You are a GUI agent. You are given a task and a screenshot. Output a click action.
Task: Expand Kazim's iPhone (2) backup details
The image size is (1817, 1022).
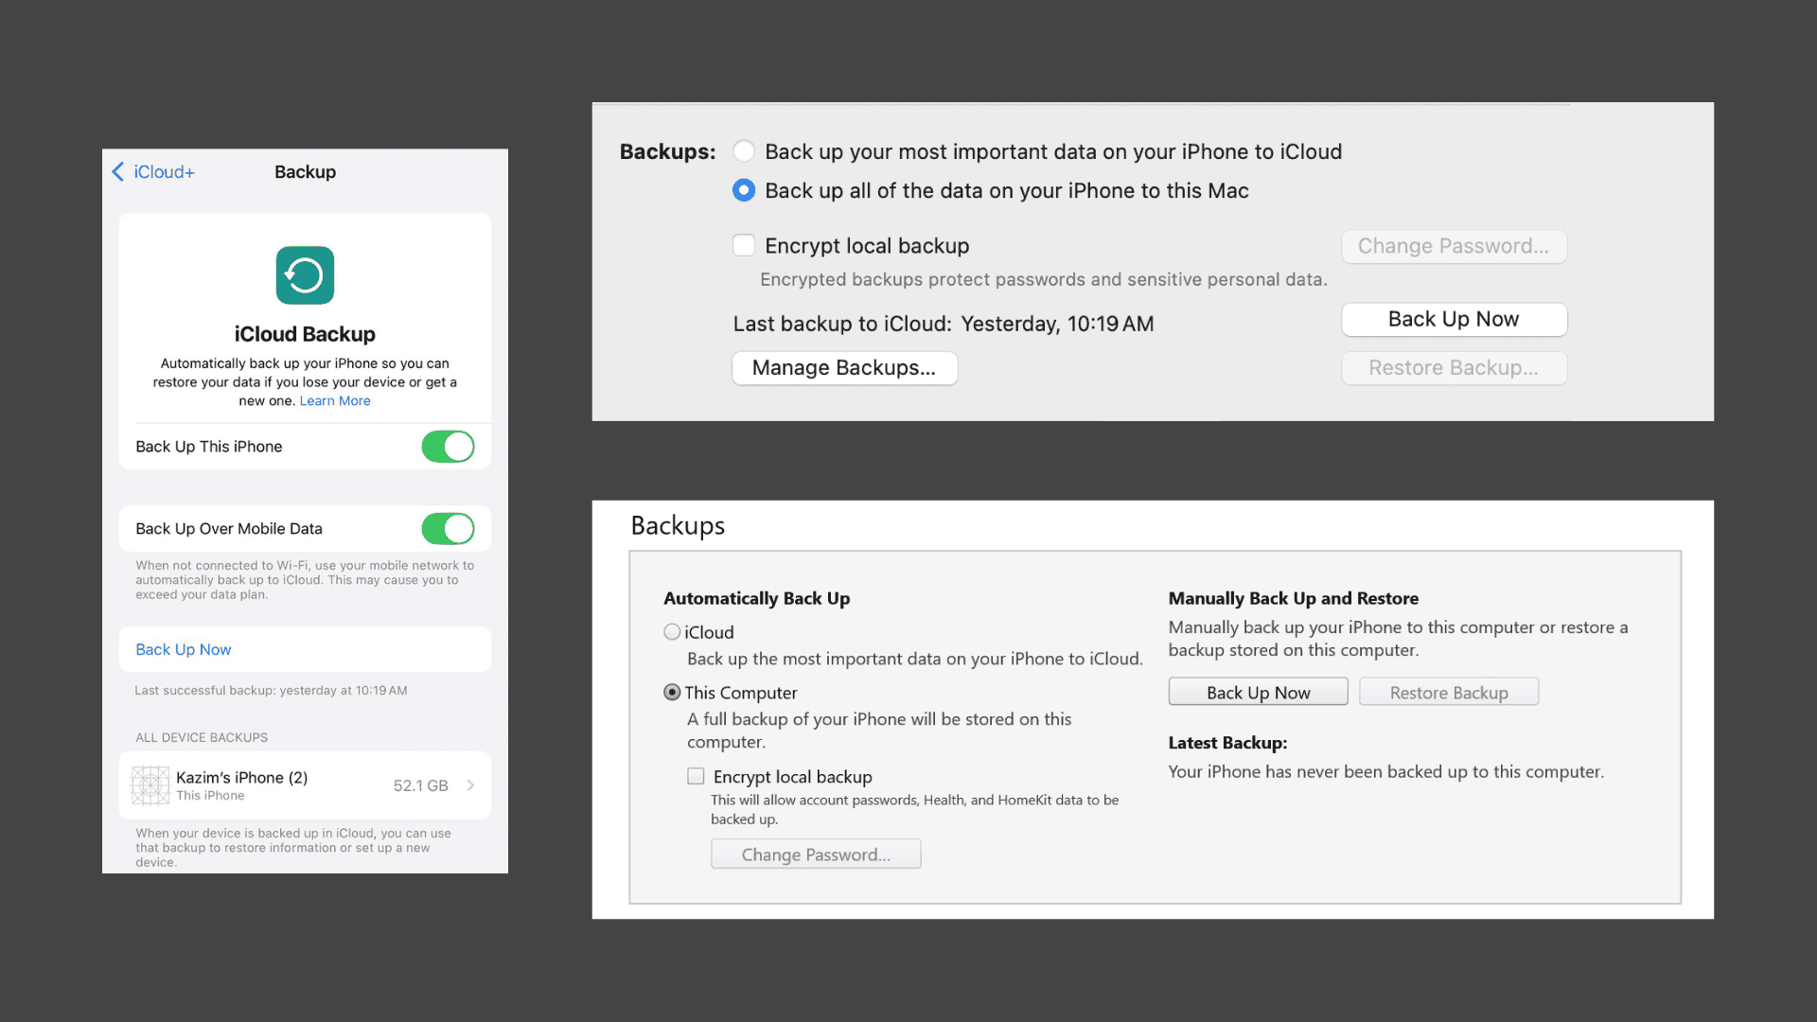tap(469, 784)
